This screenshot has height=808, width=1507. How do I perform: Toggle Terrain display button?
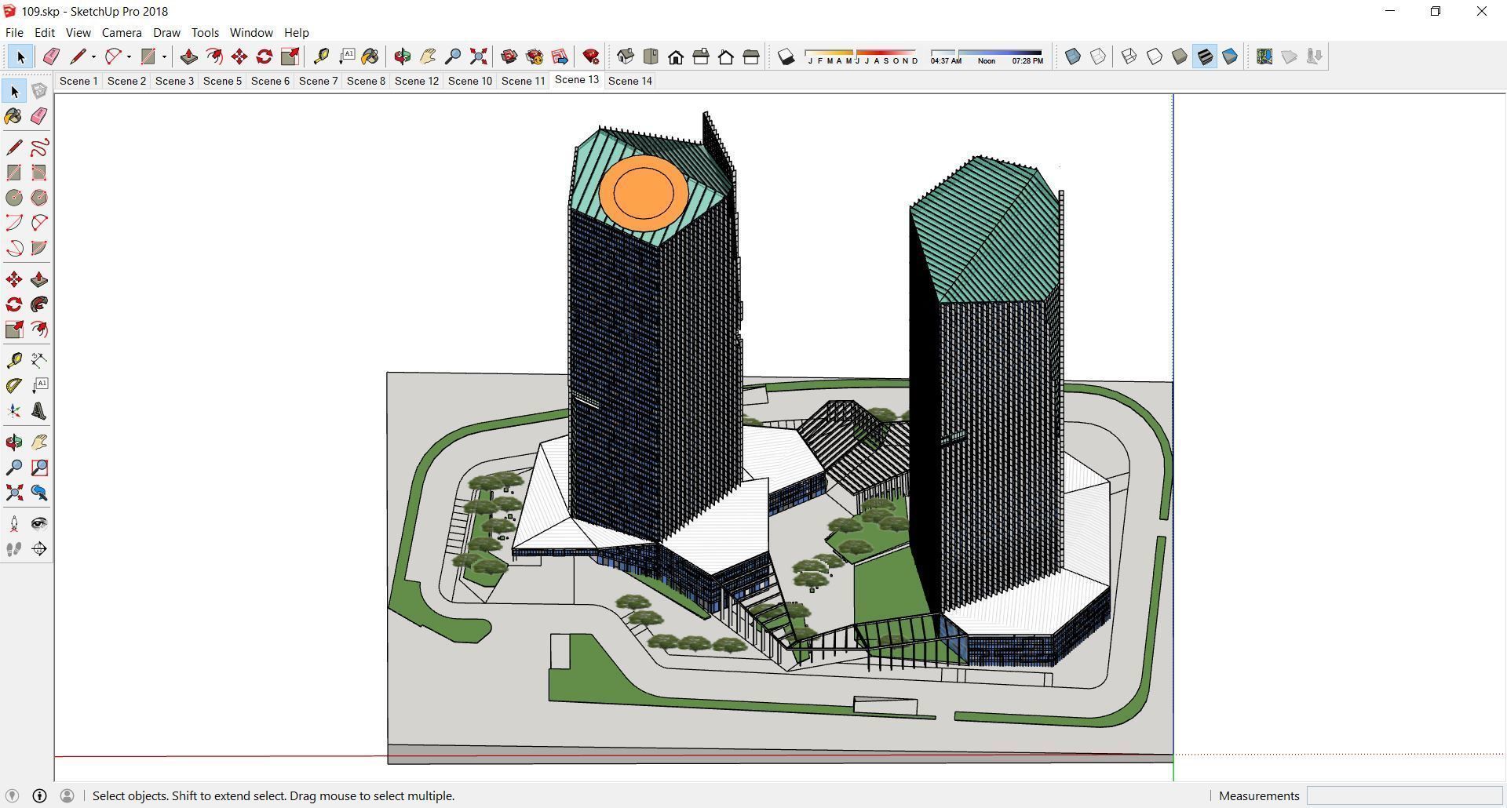(1290, 56)
